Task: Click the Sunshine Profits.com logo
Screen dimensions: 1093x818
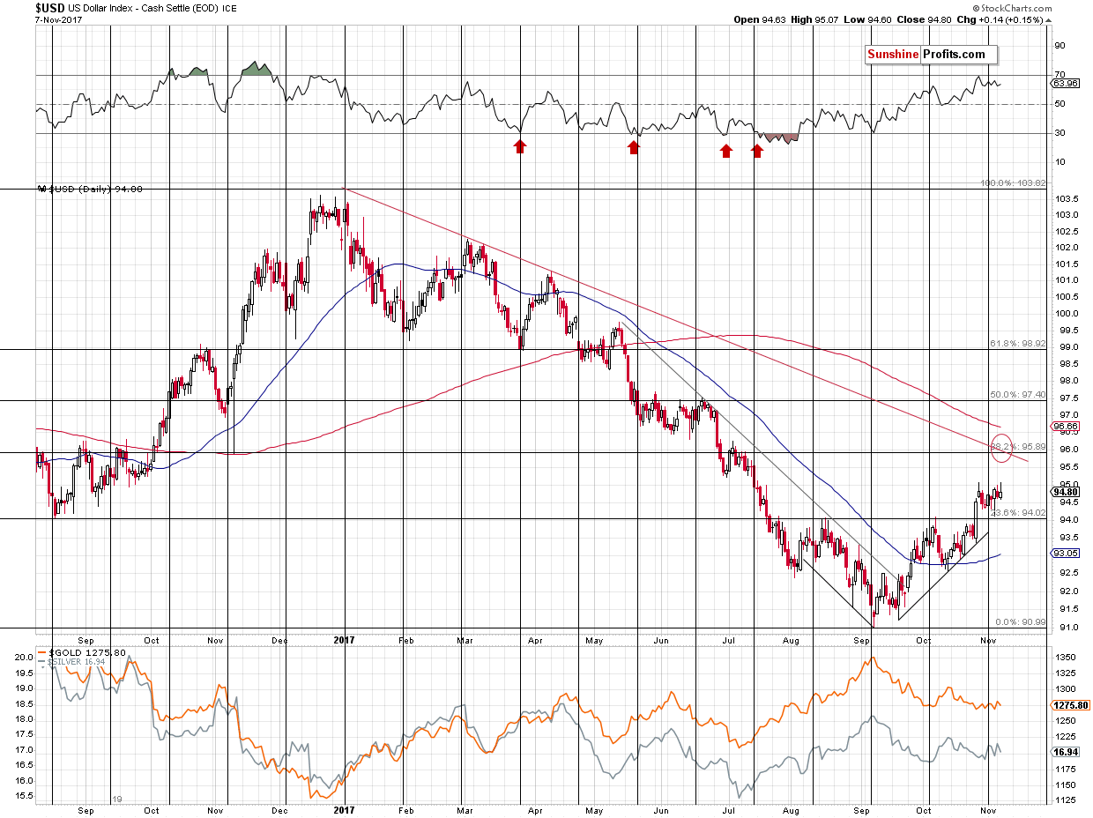Action: pos(930,55)
